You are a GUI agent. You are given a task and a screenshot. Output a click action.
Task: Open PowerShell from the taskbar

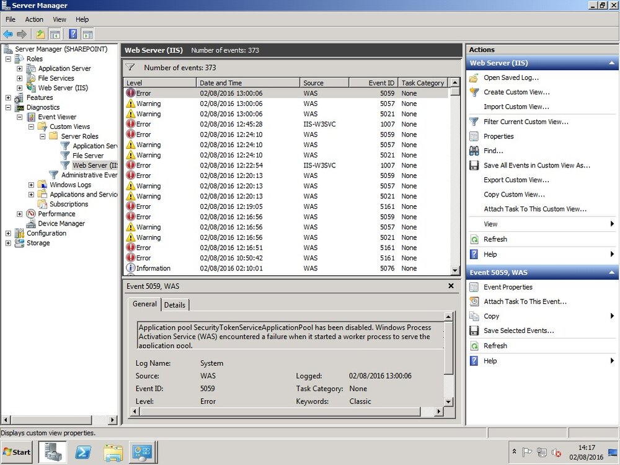coord(83,452)
